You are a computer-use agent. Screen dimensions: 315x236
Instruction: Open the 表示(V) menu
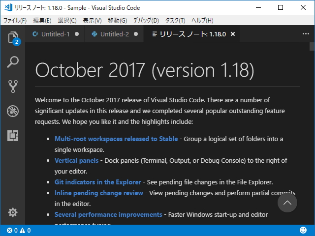[x=92, y=21]
